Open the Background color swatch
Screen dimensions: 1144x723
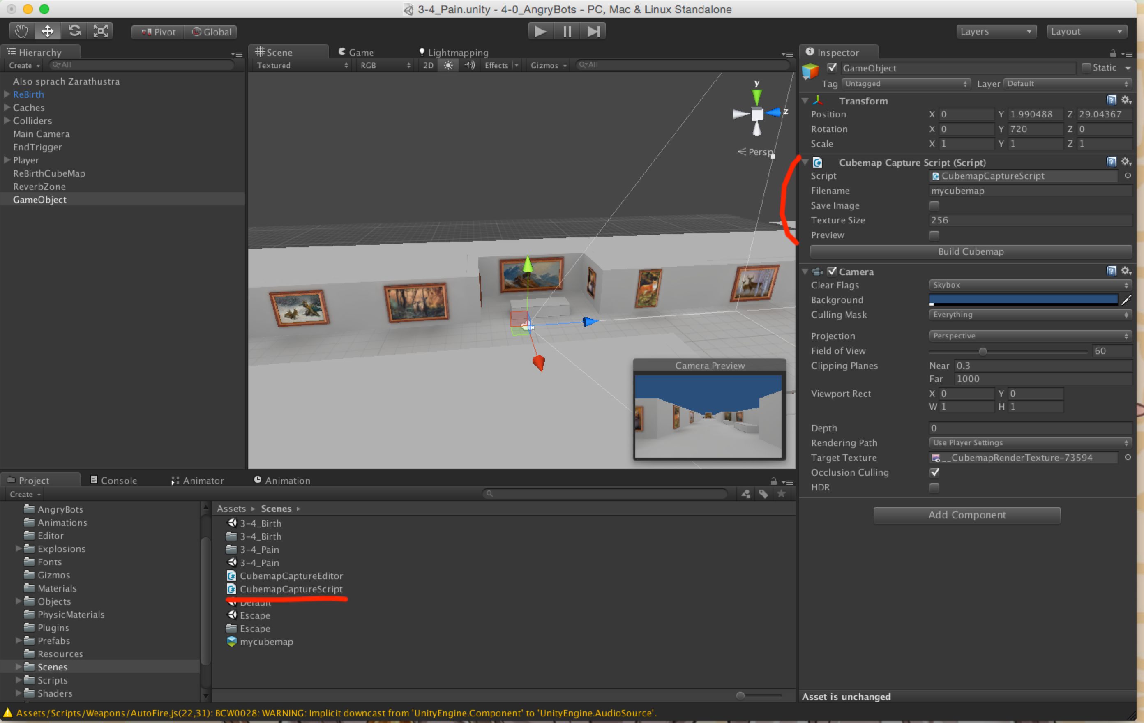pyautogui.click(x=1023, y=300)
